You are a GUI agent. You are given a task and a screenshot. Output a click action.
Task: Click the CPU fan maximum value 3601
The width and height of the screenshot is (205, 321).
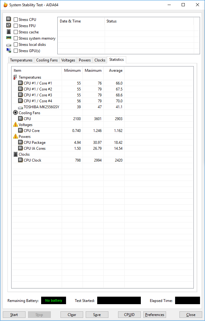click(98, 119)
